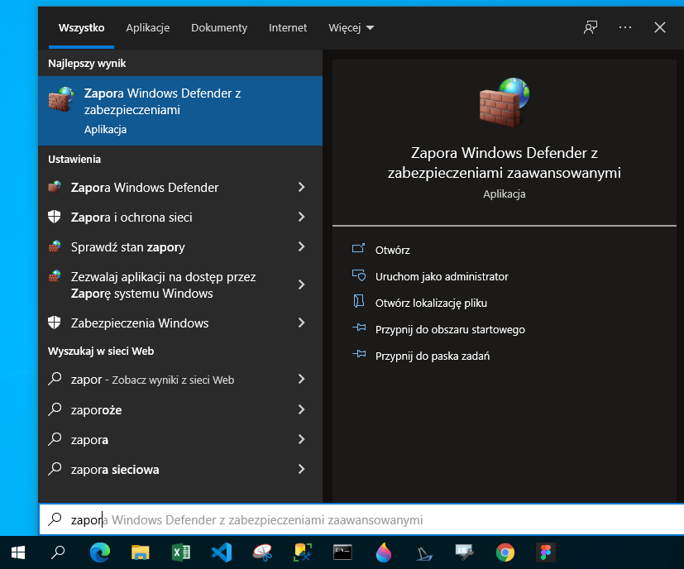Select the zaporoże web suggestion
Screen dimensions: 684x569
(x=180, y=409)
